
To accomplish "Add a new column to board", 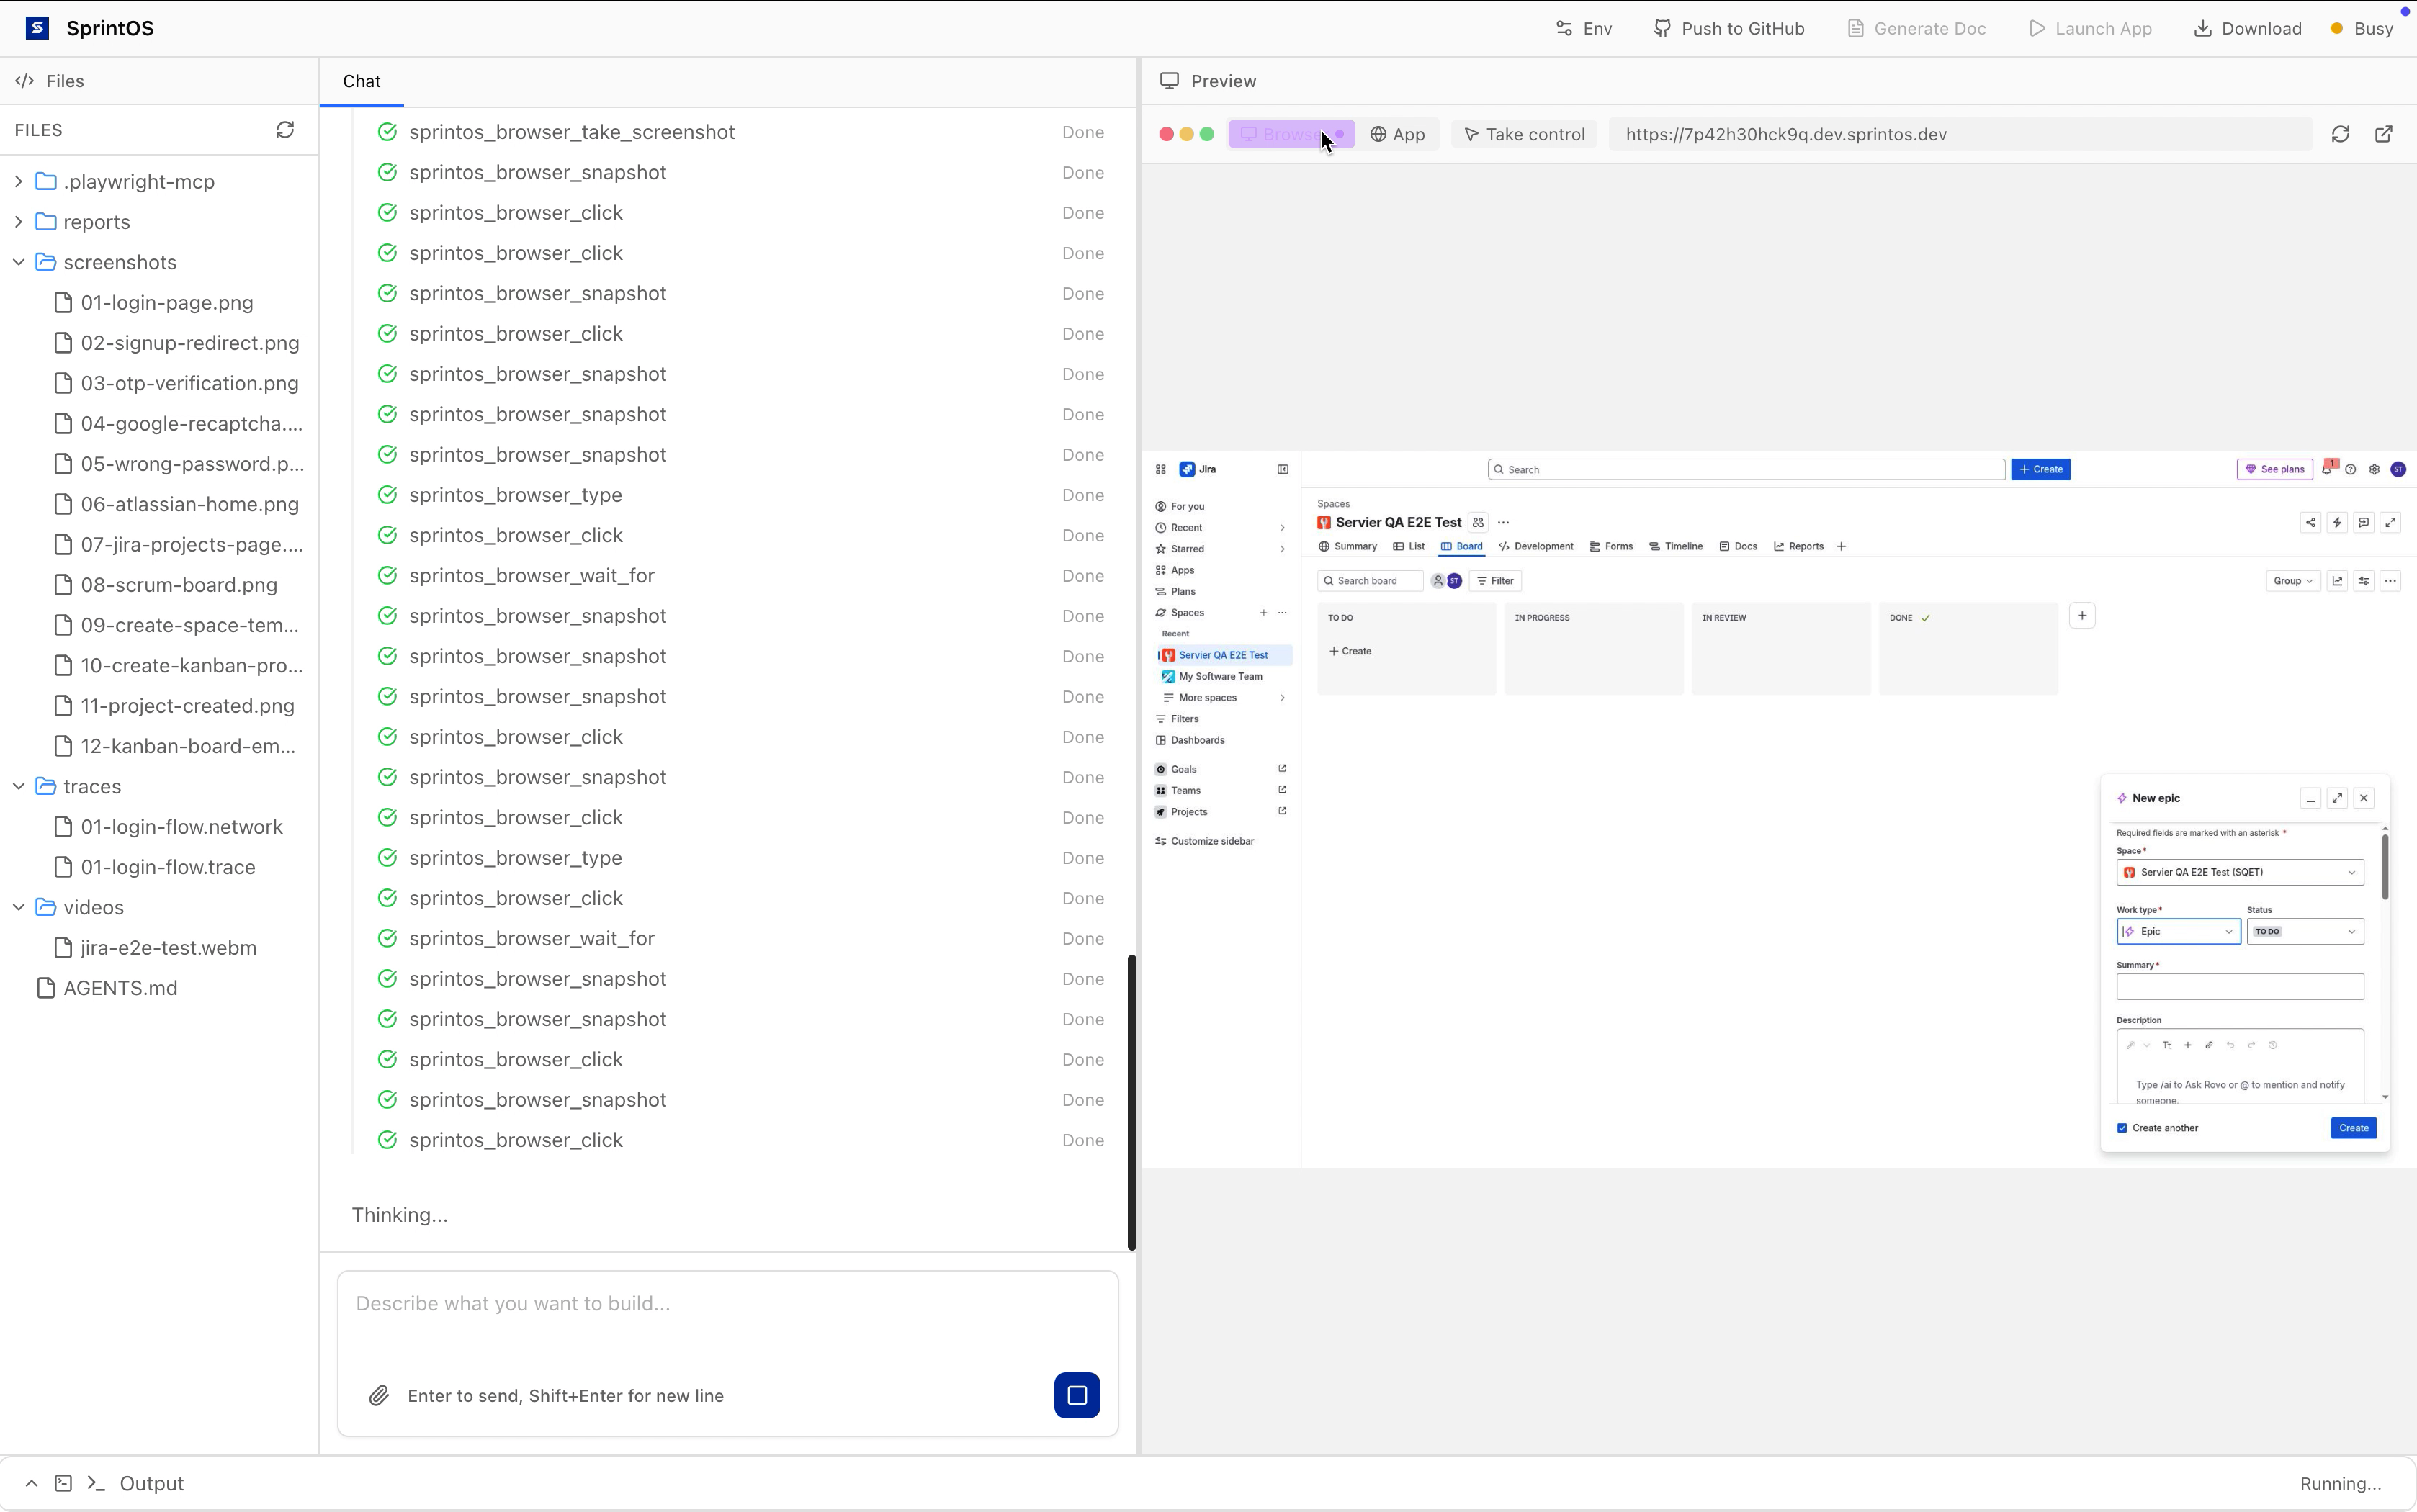I will tap(2082, 616).
